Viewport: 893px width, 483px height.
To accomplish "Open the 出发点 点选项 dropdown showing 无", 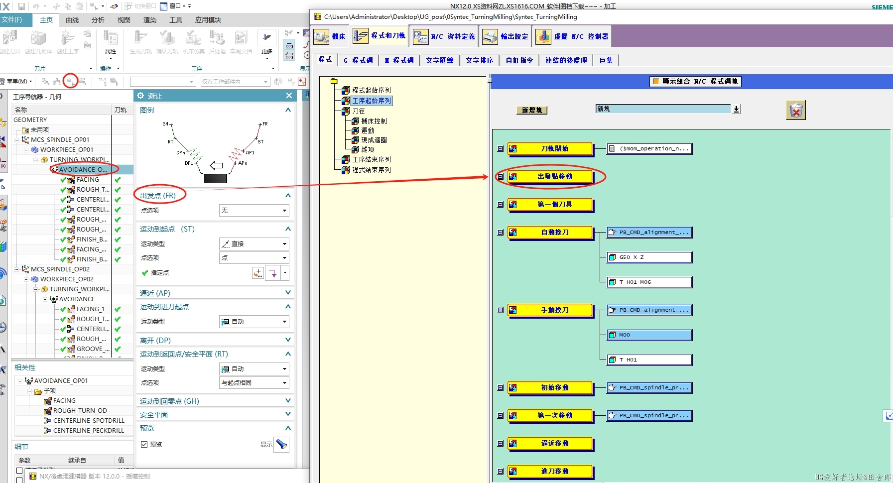I will point(254,211).
